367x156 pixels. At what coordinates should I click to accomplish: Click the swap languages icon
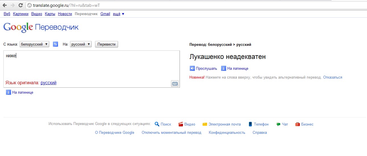pos(55,44)
